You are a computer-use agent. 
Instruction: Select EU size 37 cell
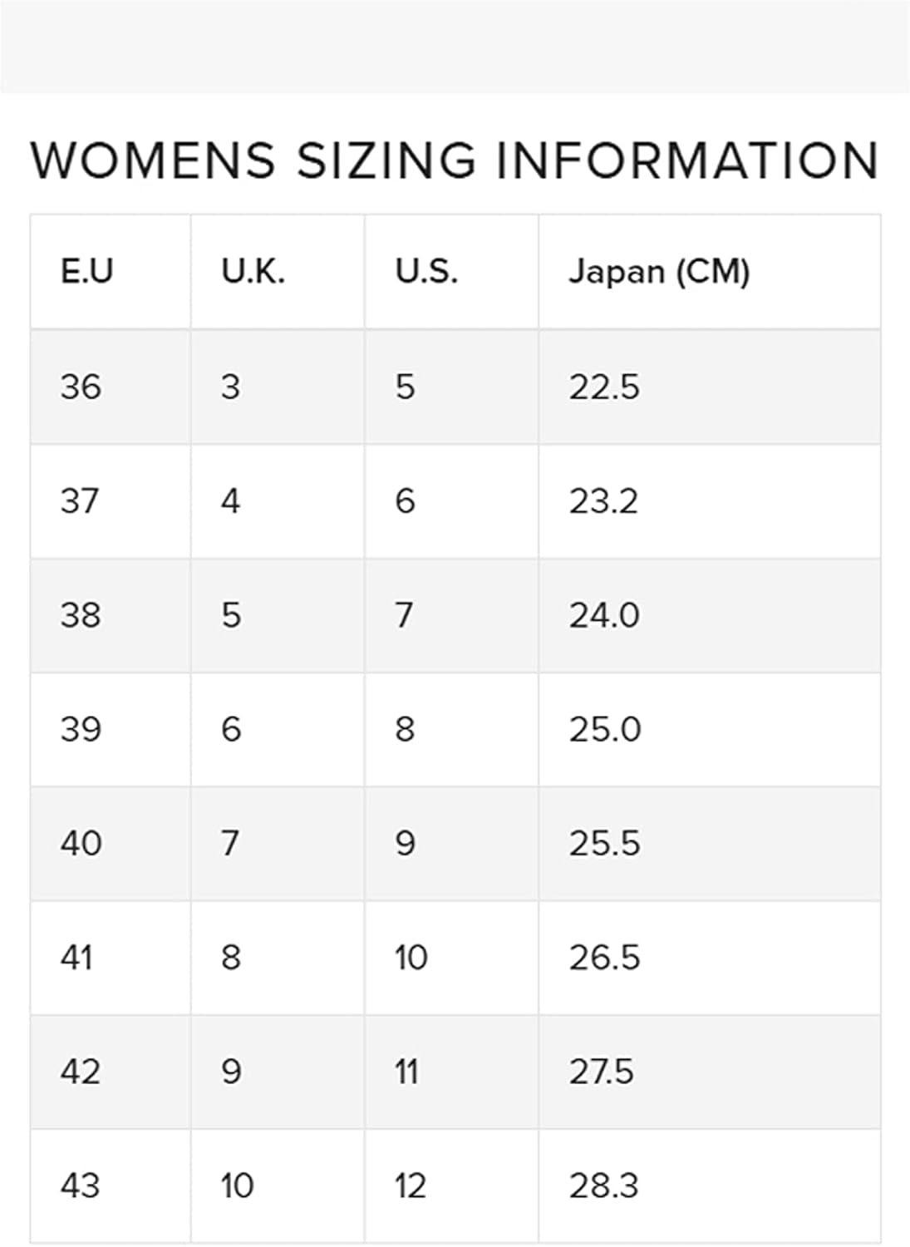80,501
